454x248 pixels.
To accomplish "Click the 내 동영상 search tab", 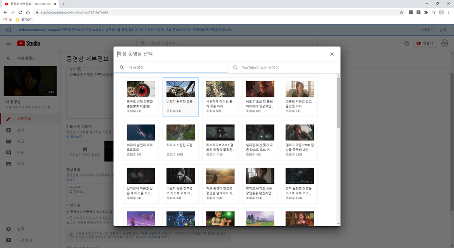I will 170,67.
